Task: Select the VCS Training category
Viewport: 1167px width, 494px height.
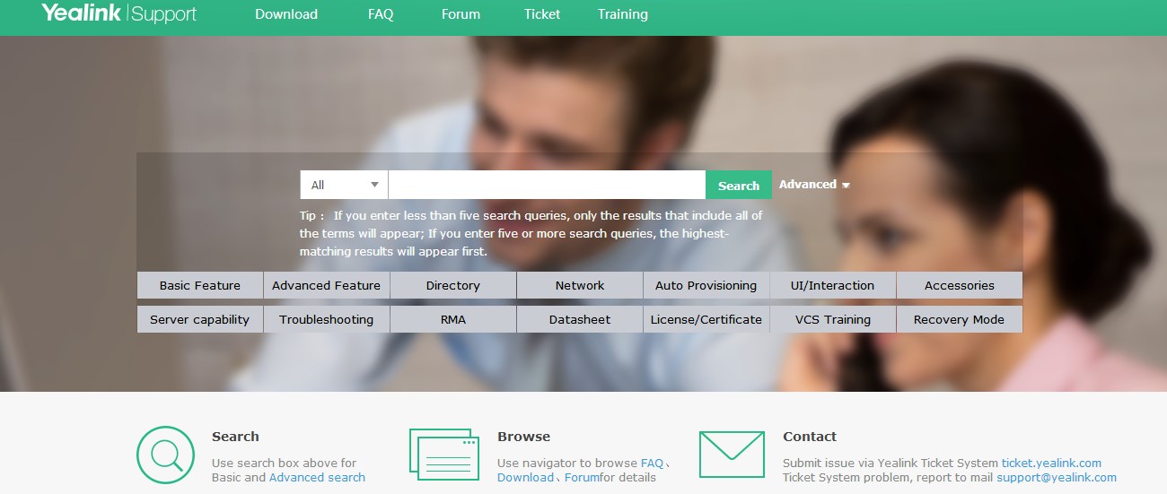Action: coord(833,319)
